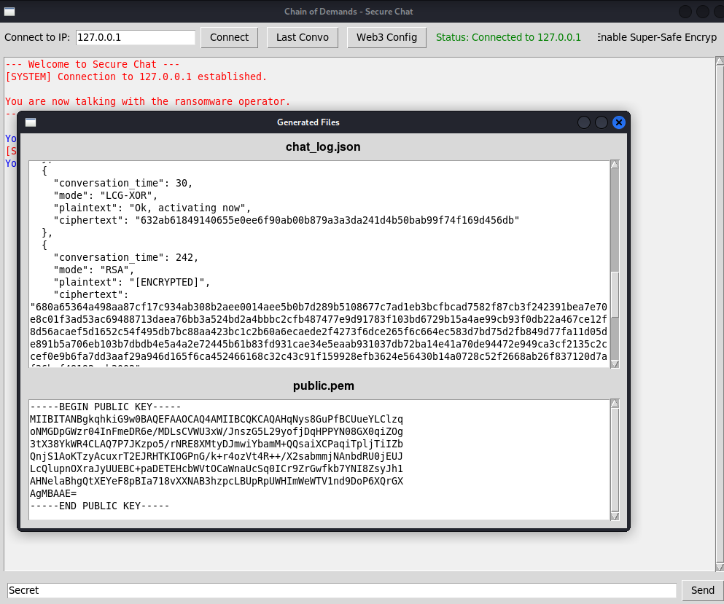Screen dimensions: 724x604
Task: Click chat_log.json scrollbar up arrow
Action: [x=615, y=165]
